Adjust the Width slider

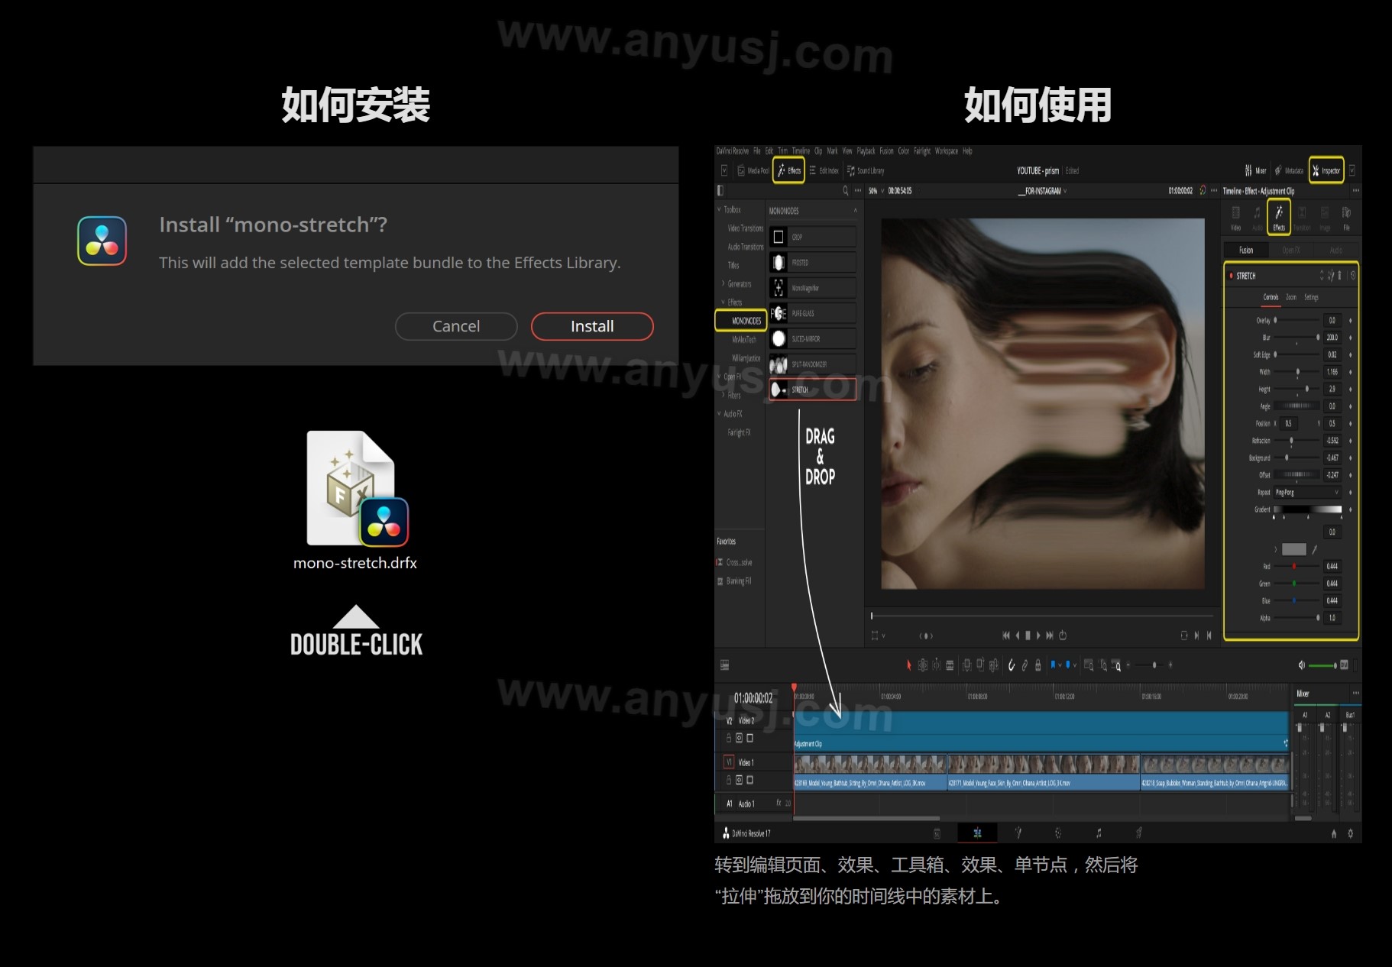coord(1297,372)
